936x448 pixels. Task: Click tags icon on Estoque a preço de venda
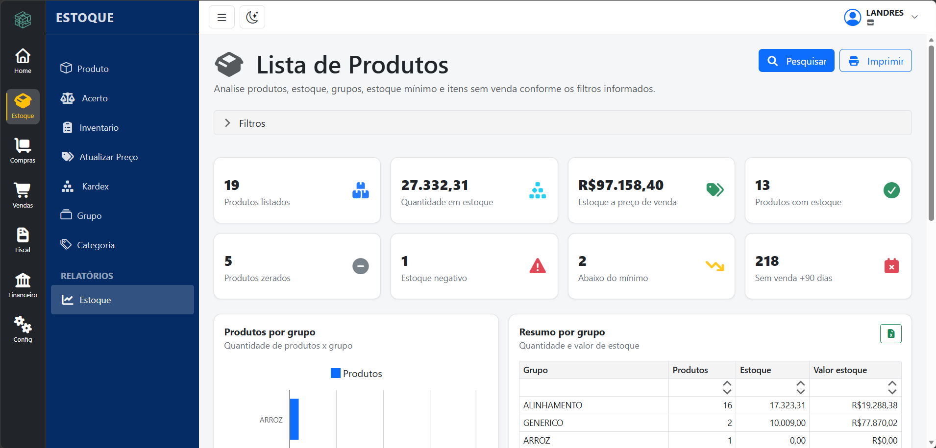point(715,189)
